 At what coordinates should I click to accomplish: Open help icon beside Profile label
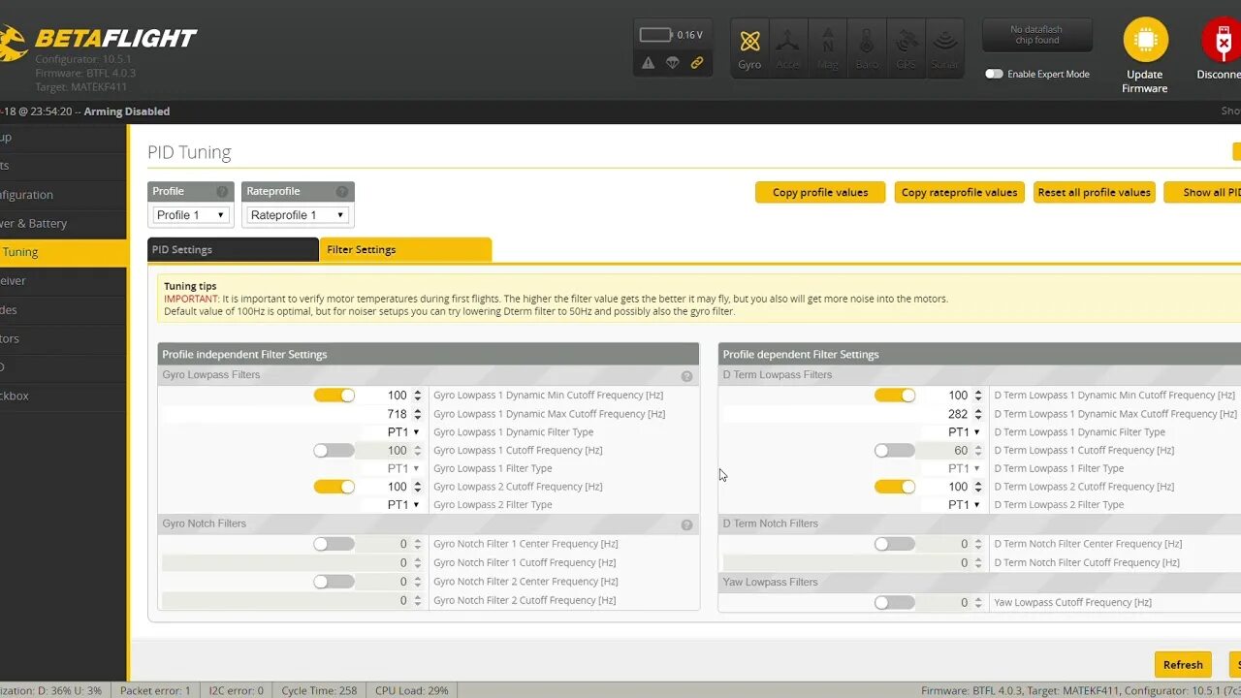point(222,192)
